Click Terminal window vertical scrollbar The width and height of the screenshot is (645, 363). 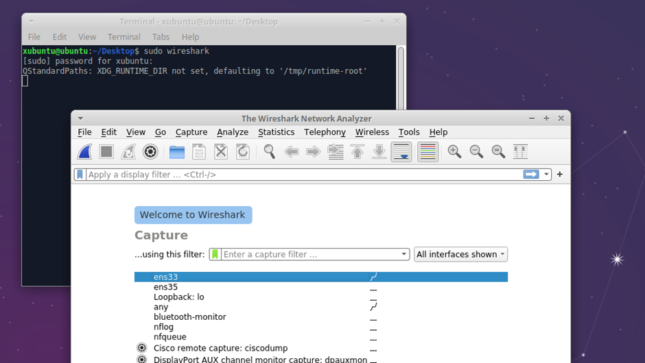click(x=401, y=78)
